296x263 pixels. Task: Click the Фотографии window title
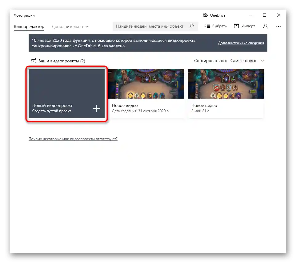coord(24,15)
